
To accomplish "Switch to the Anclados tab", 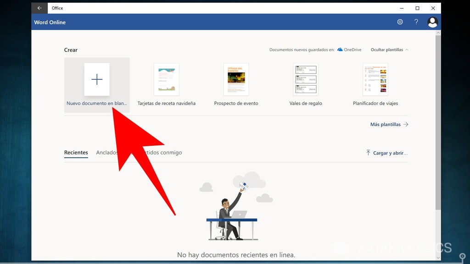I will [107, 153].
